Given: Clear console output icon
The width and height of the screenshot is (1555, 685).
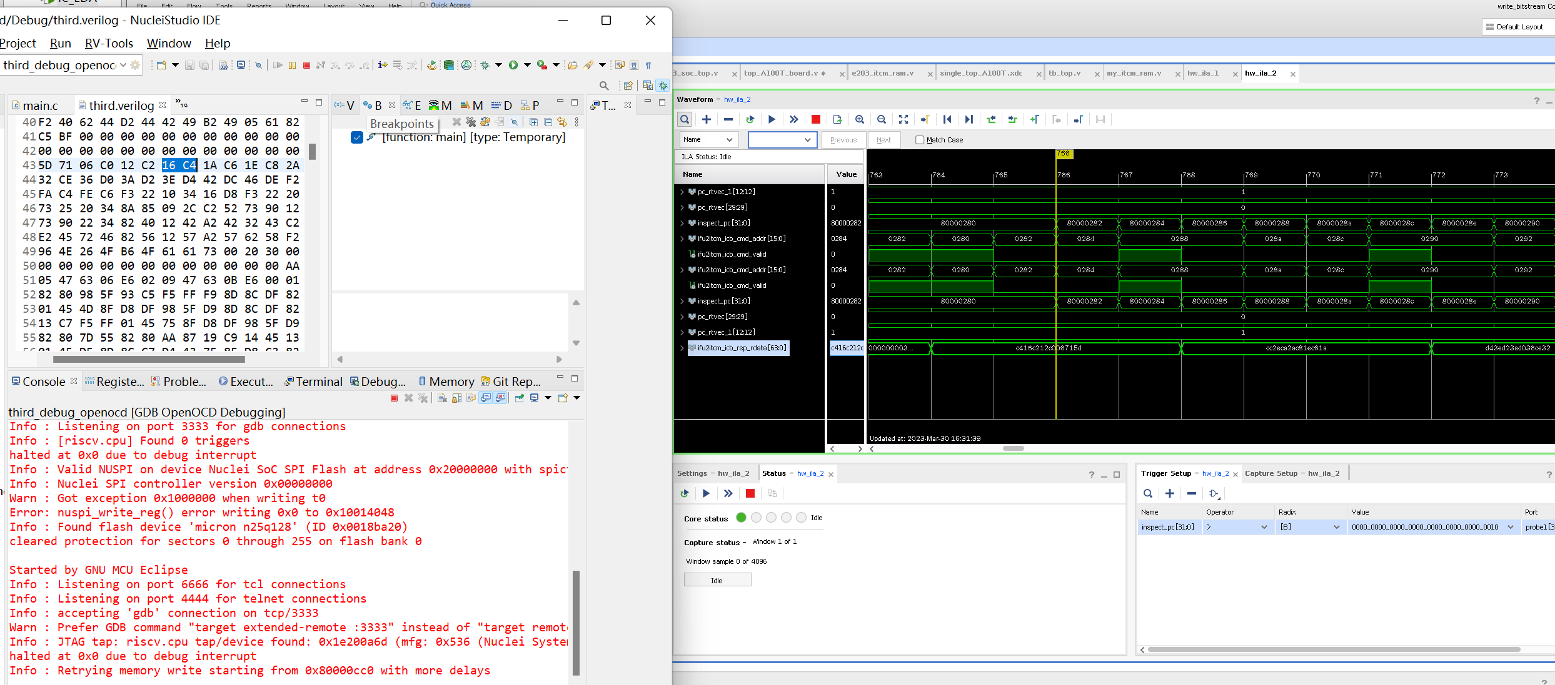Looking at the screenshot, I should (x=442, y=398).
